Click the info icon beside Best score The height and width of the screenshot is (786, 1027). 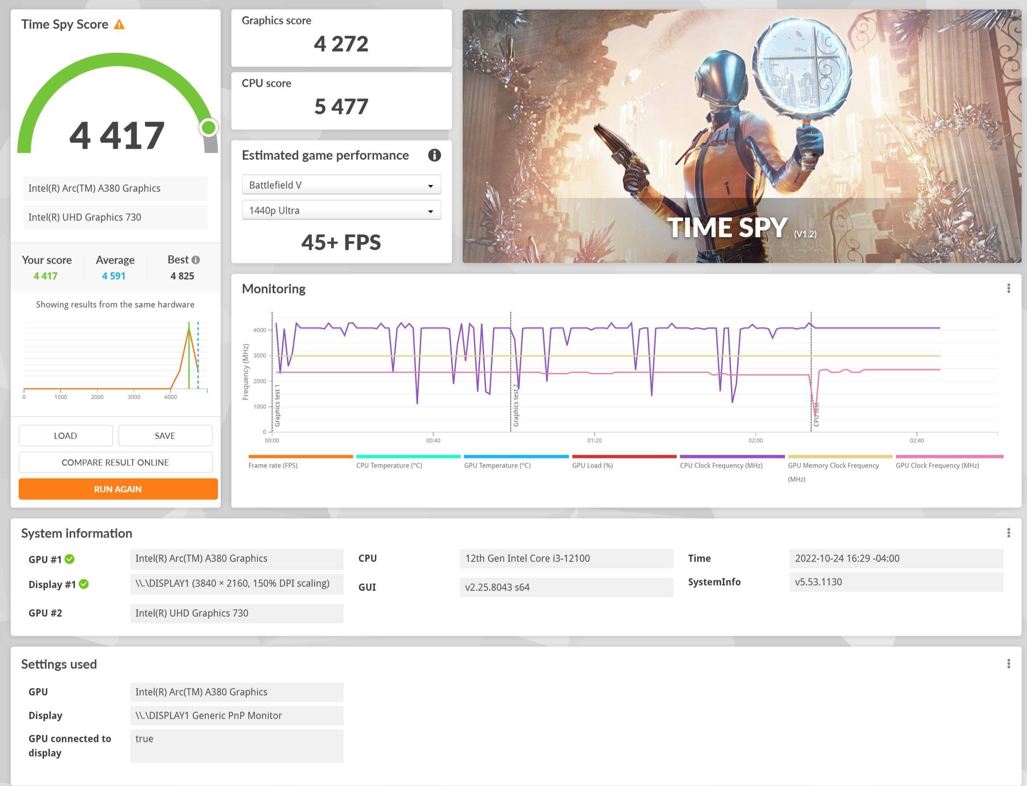tap(196, 260)
